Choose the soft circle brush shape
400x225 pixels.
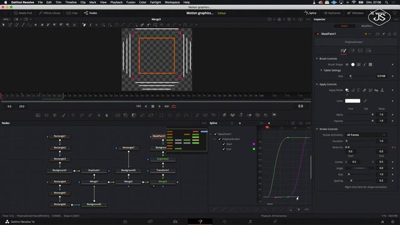(347, 64)
